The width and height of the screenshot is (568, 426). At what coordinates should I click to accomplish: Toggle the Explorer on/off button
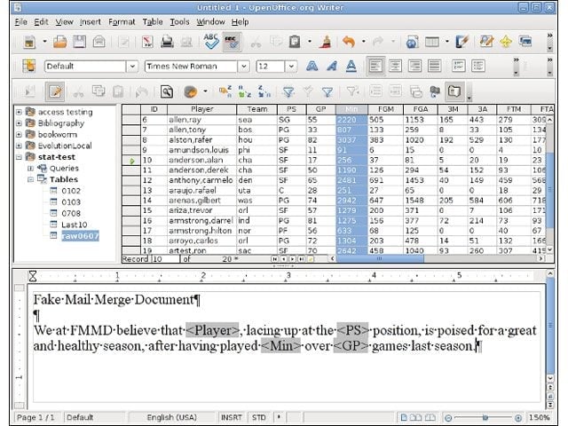click(x=454, y=91)
